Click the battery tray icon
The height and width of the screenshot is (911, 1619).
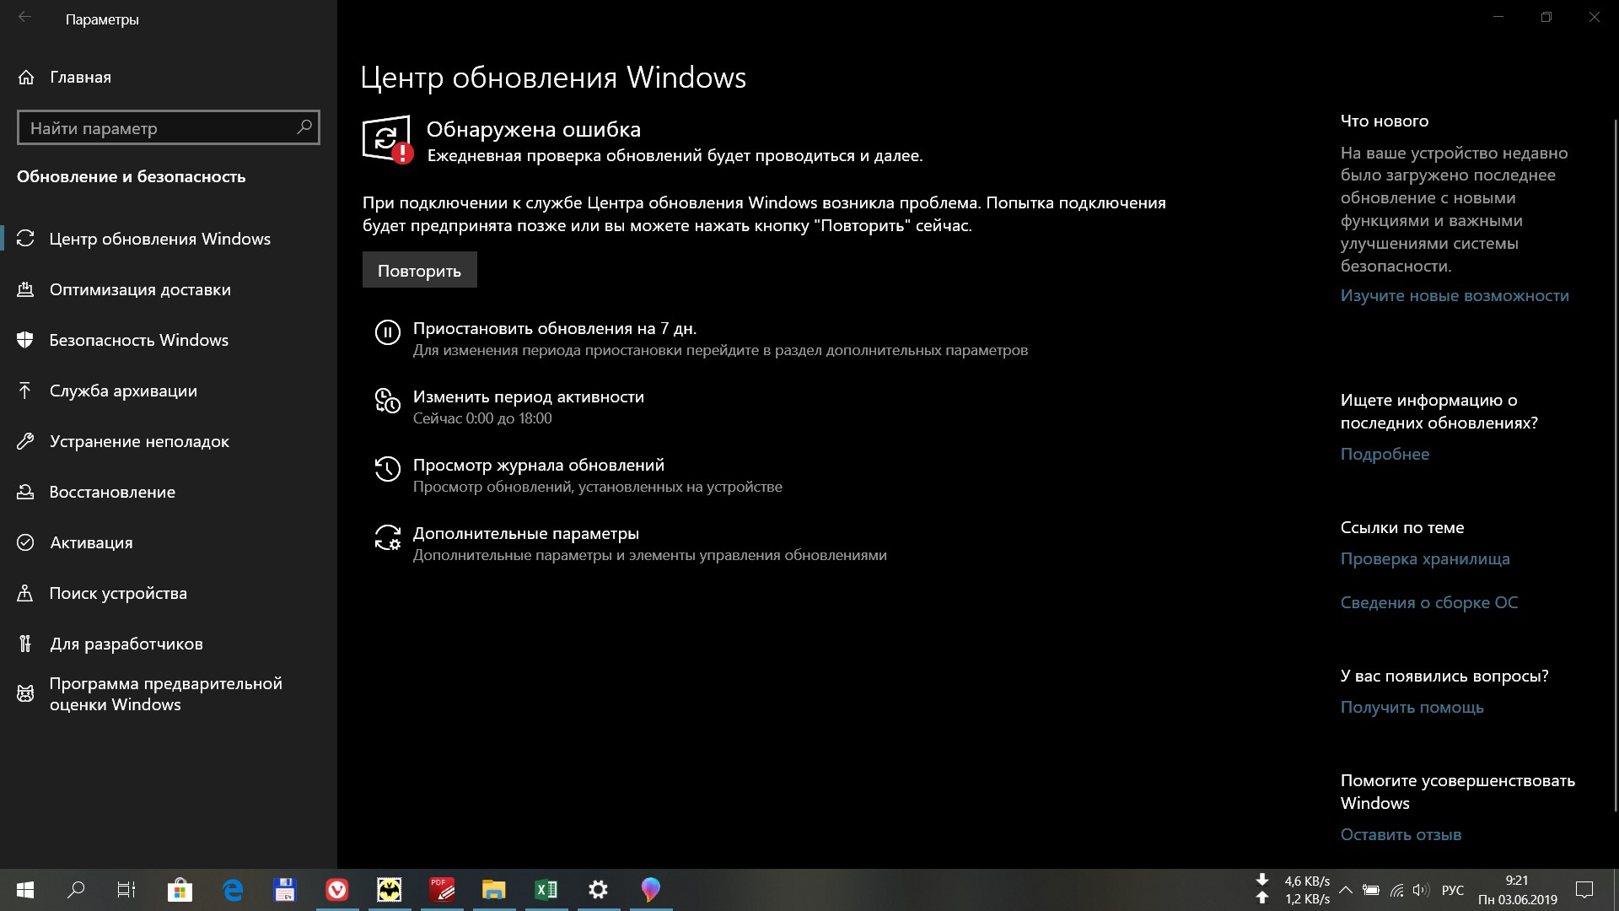pos(1372,890)
